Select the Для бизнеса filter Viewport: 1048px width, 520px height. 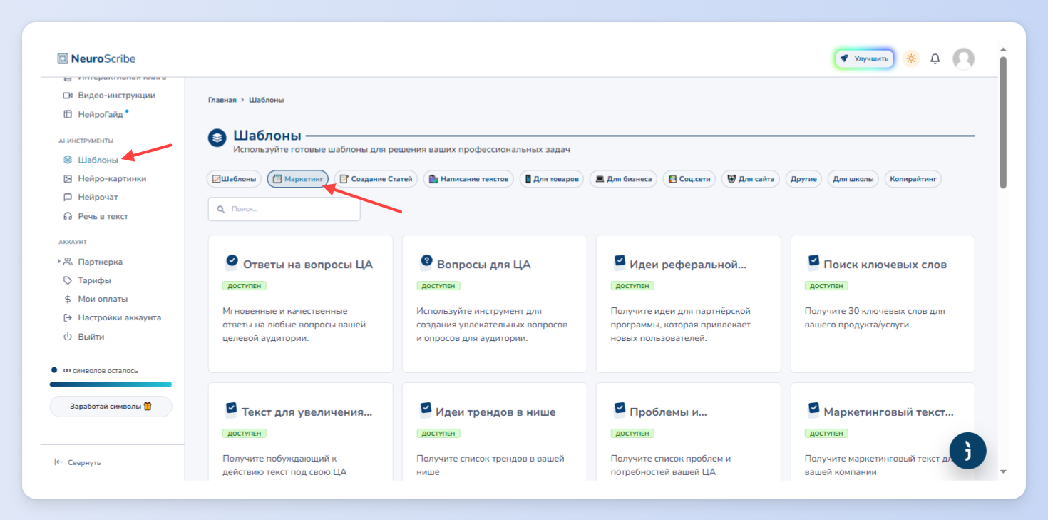(x=623, y=179)
